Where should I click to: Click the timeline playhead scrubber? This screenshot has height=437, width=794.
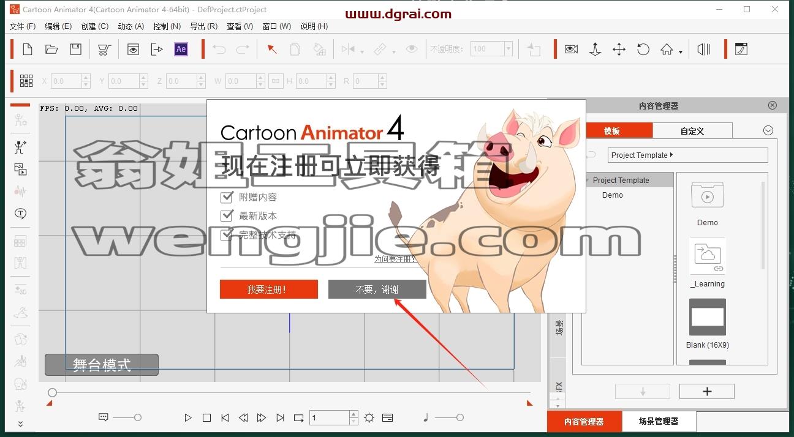[52, 392]
